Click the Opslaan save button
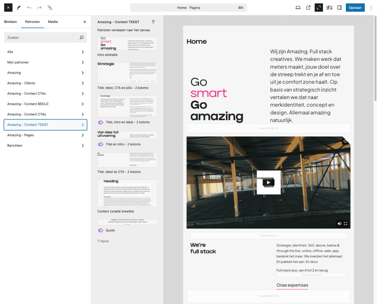Image resolution: width=377 pixels, height=304 pixels. (x=355, y=8)
